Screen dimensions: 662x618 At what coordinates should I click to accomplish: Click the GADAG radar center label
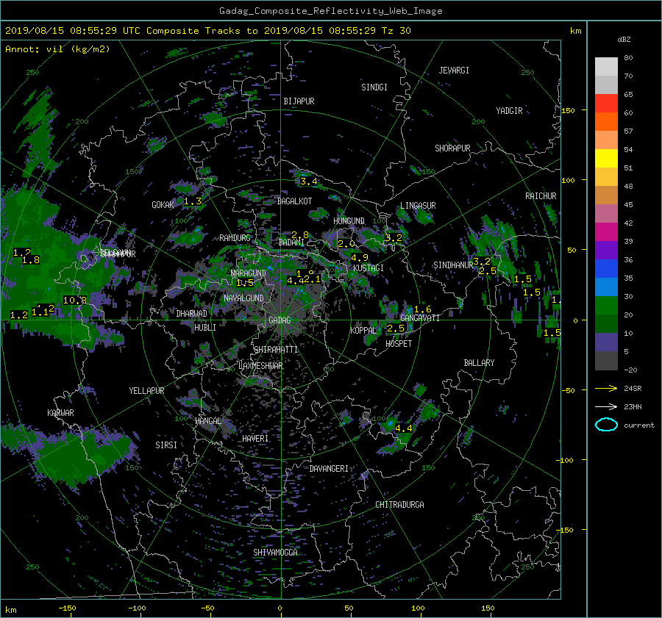pos(280,320)
